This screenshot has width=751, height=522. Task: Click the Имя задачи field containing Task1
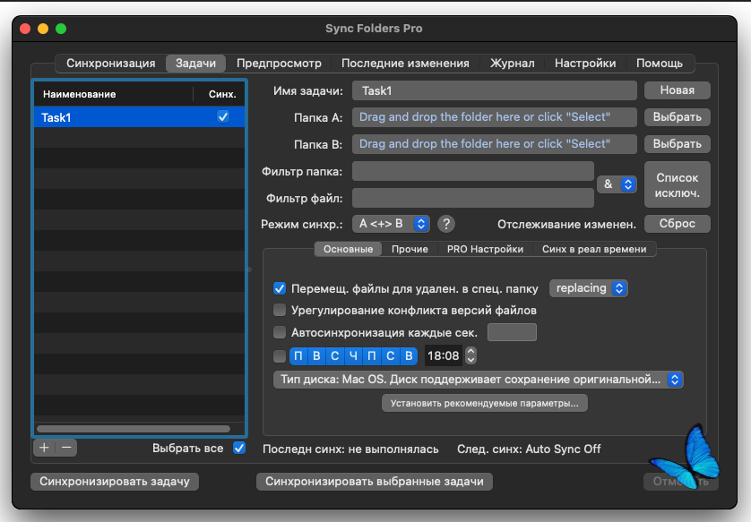tap(495, 90)
